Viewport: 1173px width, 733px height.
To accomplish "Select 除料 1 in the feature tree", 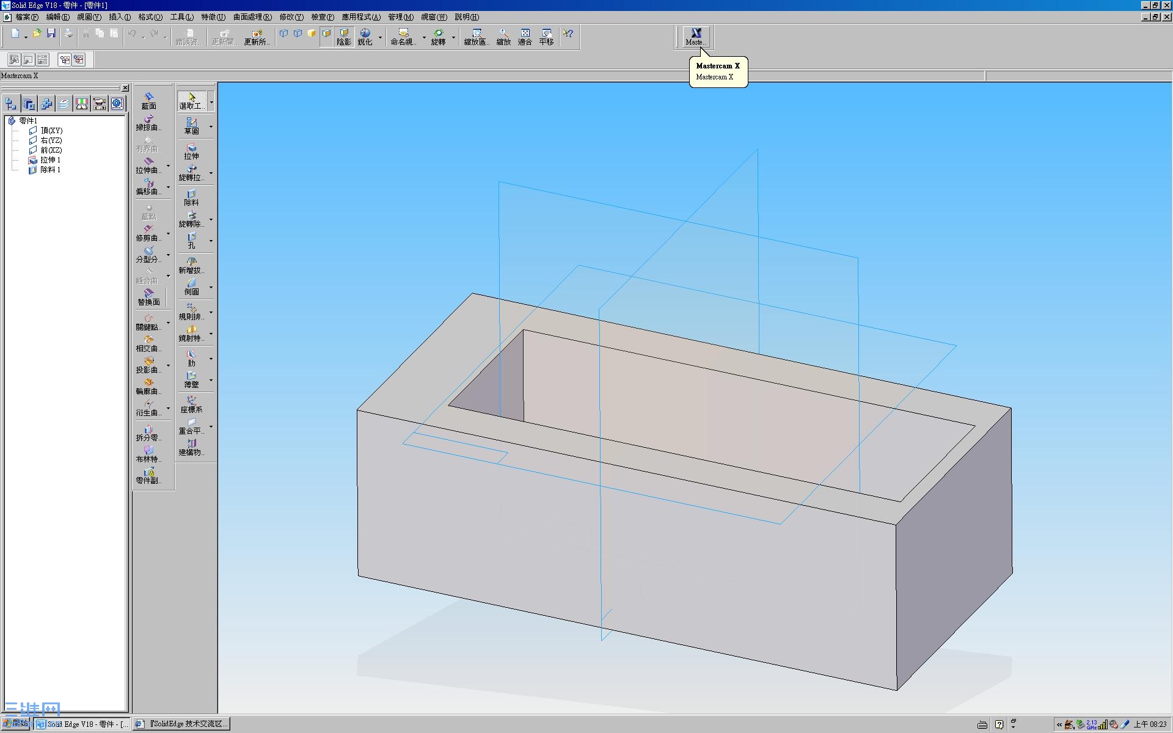I will (x=50, y=170).
